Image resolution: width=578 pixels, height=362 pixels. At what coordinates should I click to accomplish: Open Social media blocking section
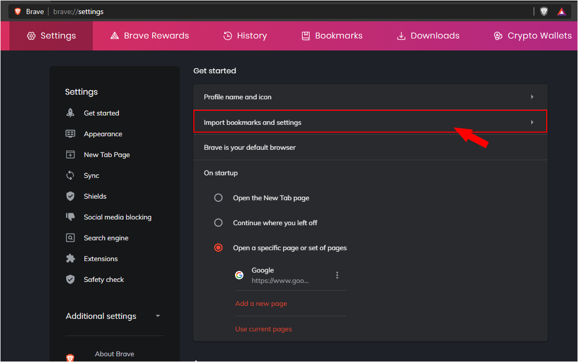pyautogui.click(x=118, y=217)
